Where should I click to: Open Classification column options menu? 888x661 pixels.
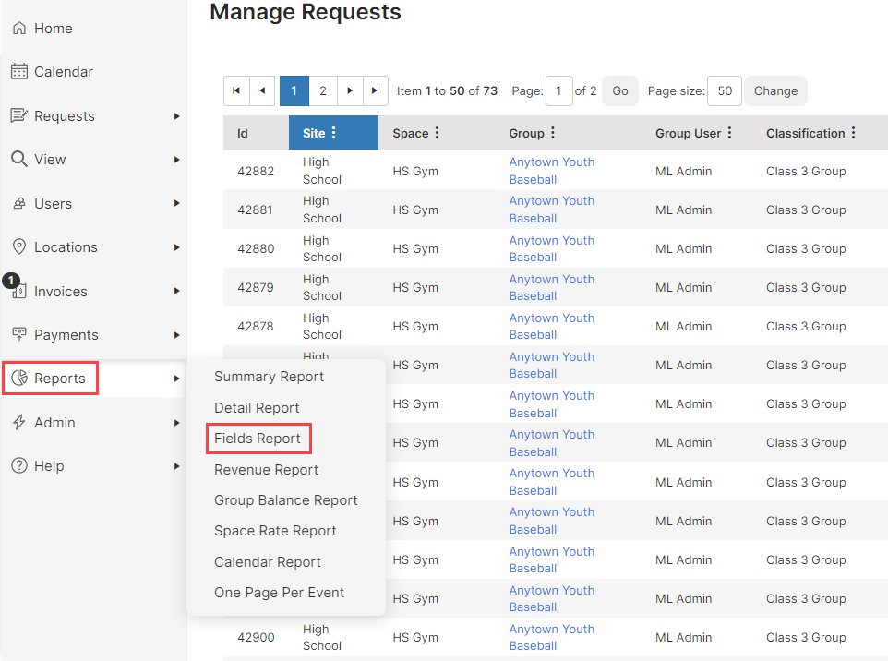(854, 133)
